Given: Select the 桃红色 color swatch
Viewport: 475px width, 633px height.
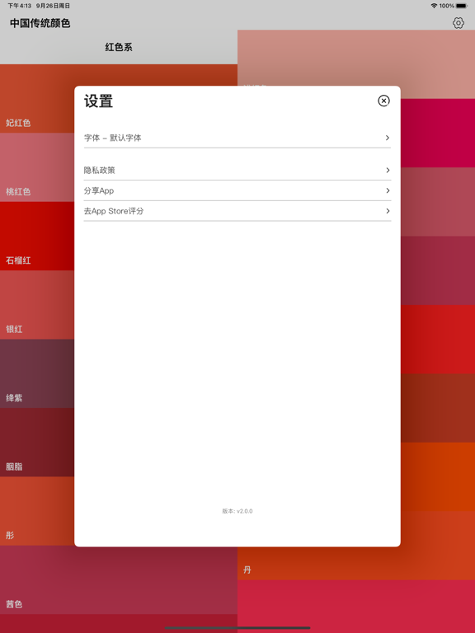Looking at the screenshot, I should 37,167.
